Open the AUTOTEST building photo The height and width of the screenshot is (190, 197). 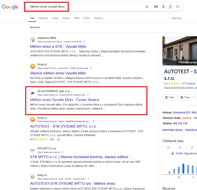coord(180,51)
